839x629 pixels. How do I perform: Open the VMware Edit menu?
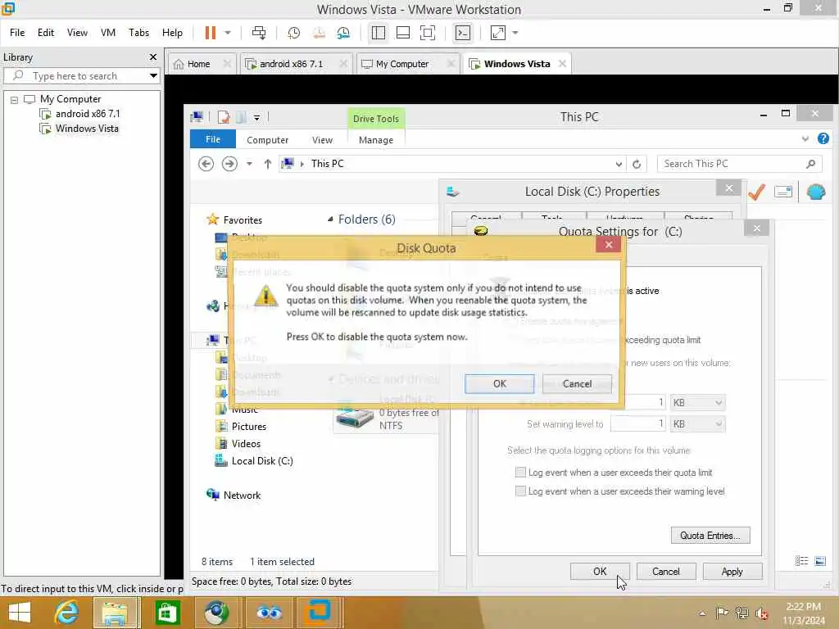pyautogui.click(x=46, y=33)
